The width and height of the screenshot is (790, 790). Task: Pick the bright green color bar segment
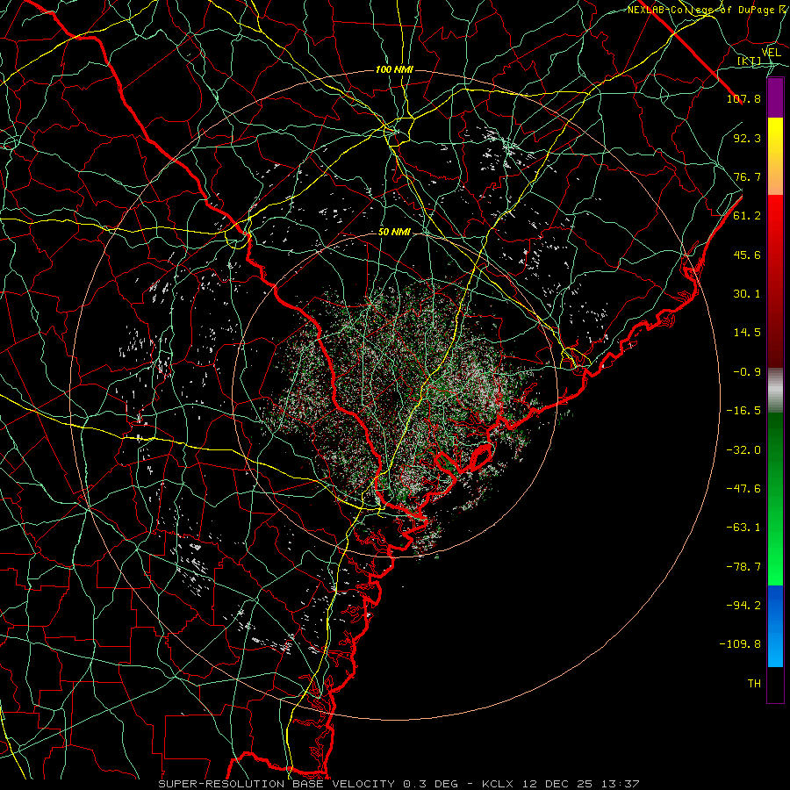click(x=775, y=499)
